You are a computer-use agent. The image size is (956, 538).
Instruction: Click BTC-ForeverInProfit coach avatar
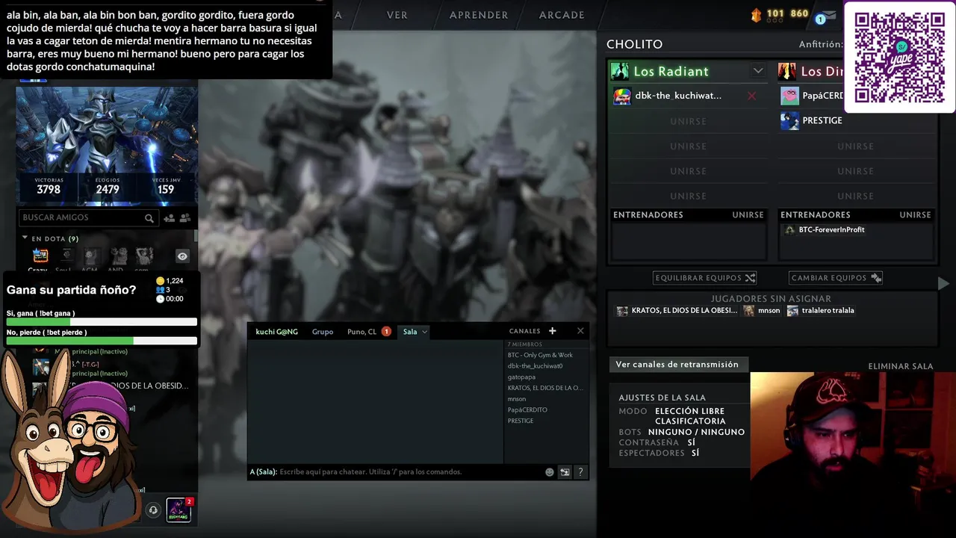click(x=790, y=230)
